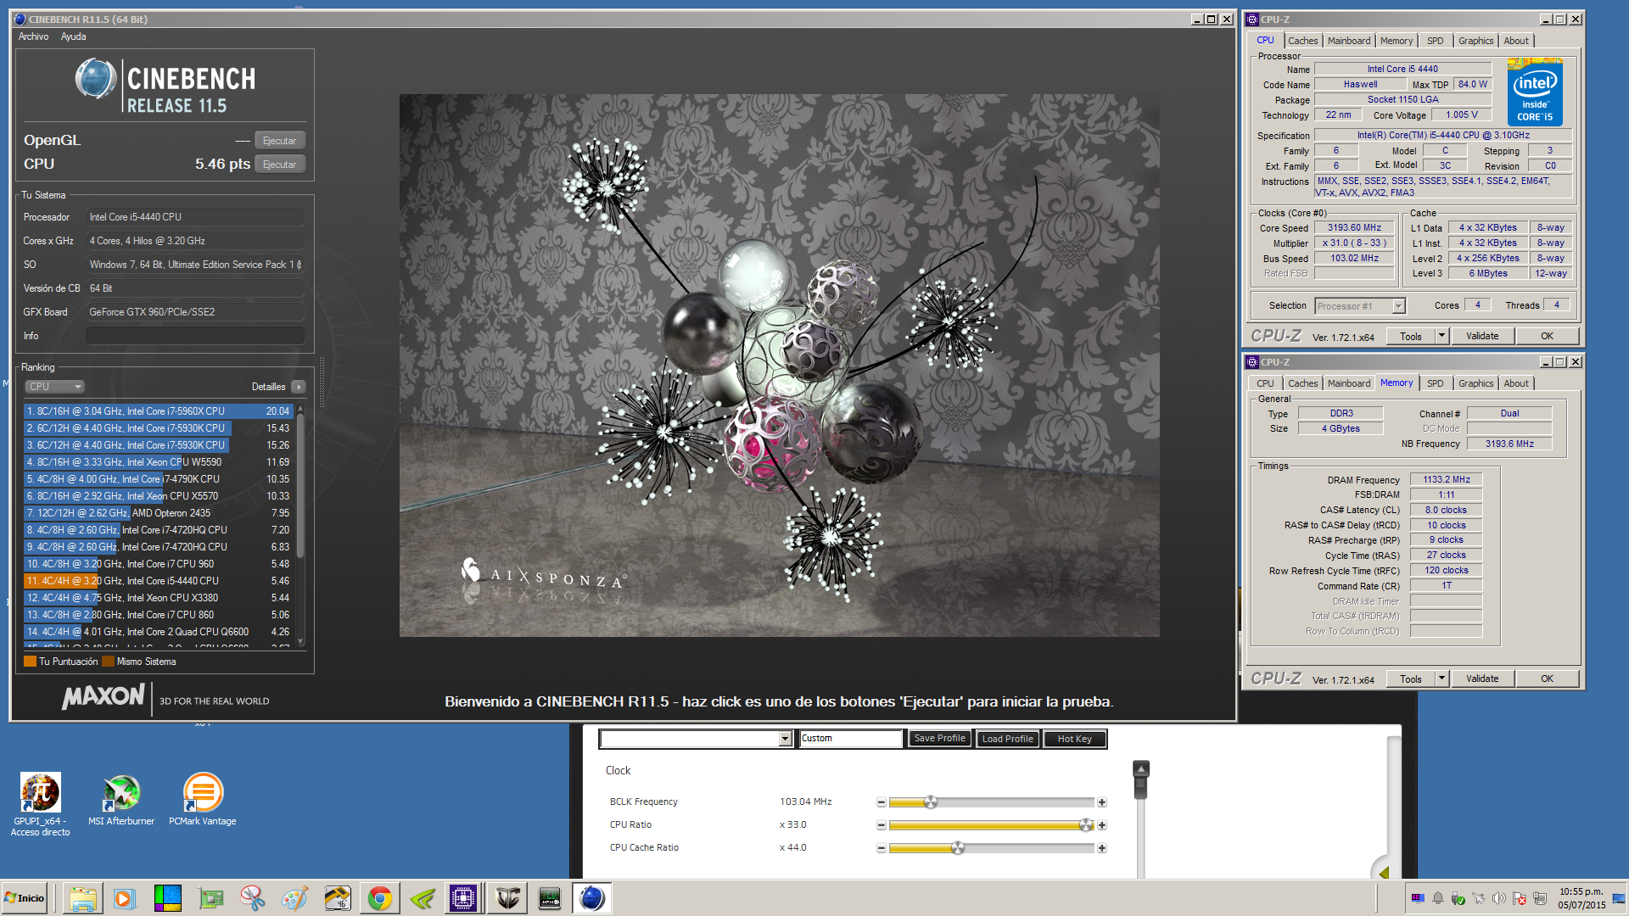Click Validate in bottom CPU-Z window
1629x916 pixels.
point(1481,679)
